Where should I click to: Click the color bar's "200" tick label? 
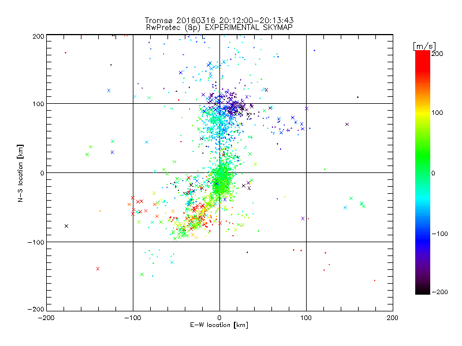(x=437, y=54)
